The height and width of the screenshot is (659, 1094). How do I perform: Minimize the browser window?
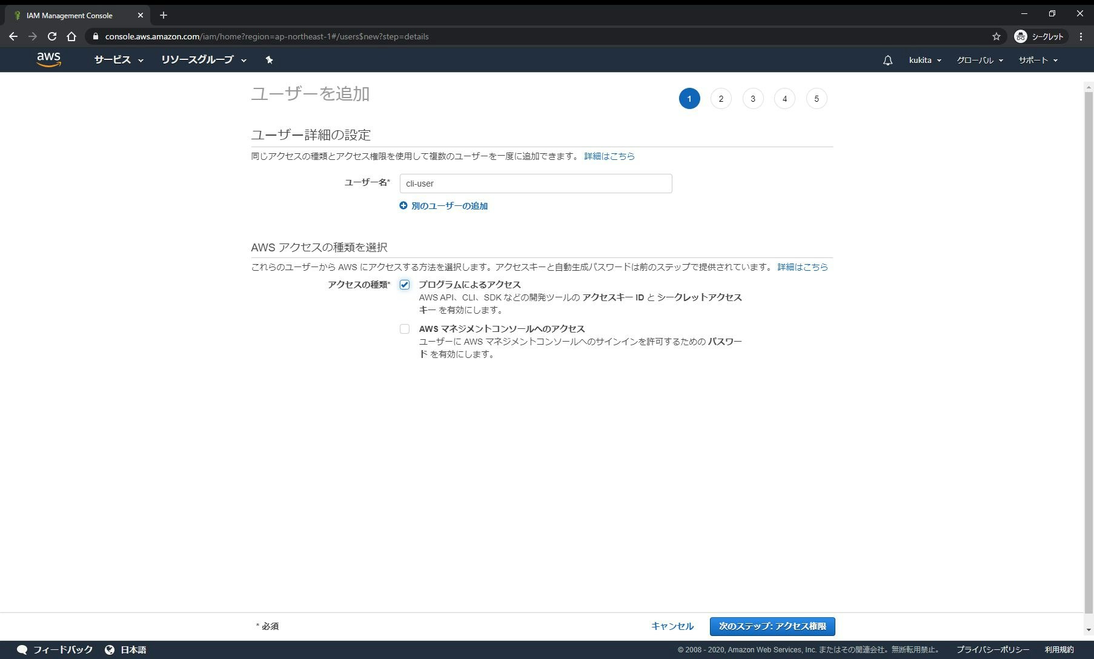tap(1024, 13)
